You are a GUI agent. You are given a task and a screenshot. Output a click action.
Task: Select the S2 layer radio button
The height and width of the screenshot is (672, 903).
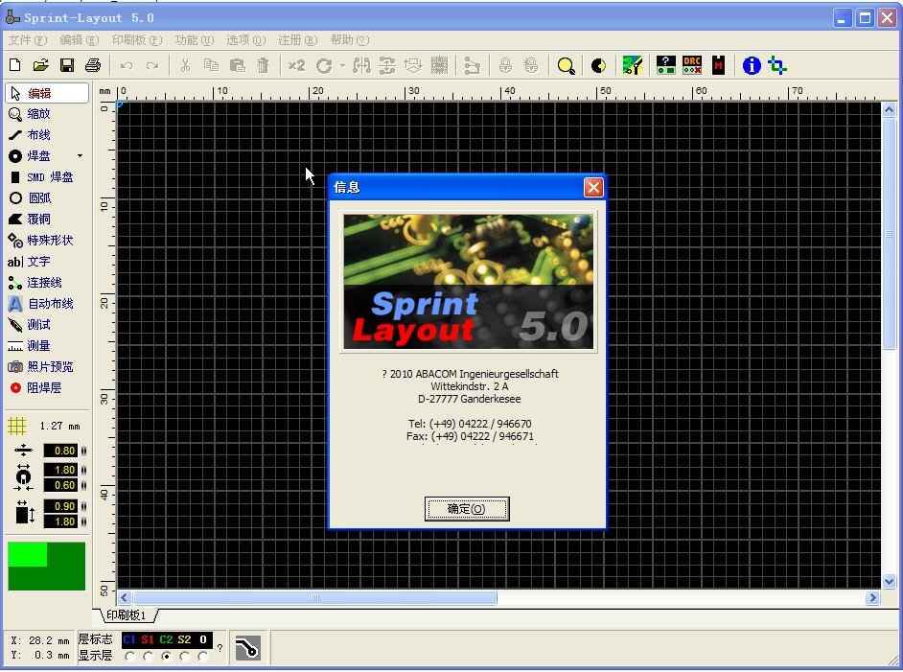click(185, 657)
